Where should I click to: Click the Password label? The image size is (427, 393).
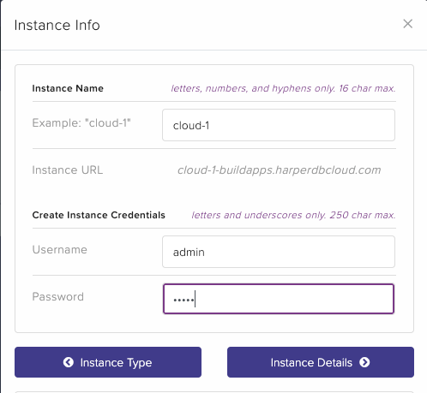coord(58,297)
